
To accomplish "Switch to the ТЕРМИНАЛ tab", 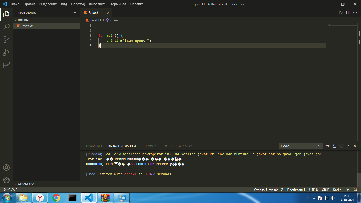I will [x=151, y=146].
